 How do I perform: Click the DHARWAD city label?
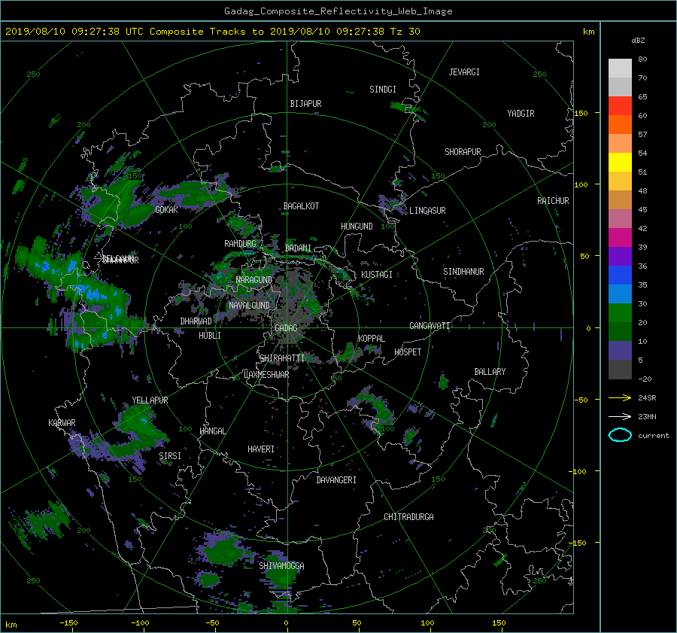196,321
